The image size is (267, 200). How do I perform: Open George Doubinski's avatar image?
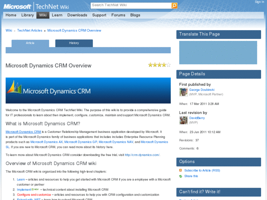tap(183, 92)
